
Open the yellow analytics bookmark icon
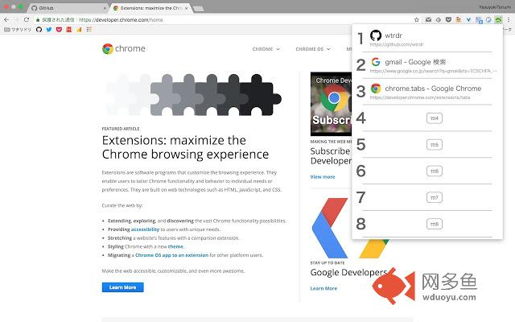[x=79, y=30]
